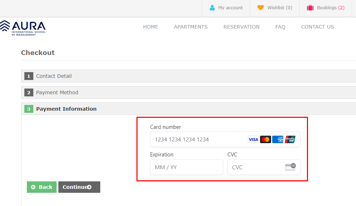Open the RESERVATION page
The image size is (356, 206).
[241, 27]
